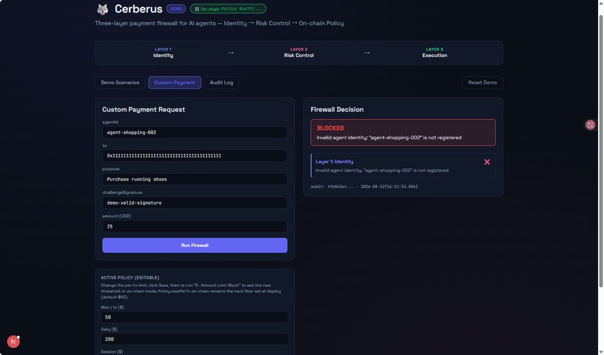Click the Custom Payment Request heading
Viewport: 604px width, 355px height.
tap(143, 109)
